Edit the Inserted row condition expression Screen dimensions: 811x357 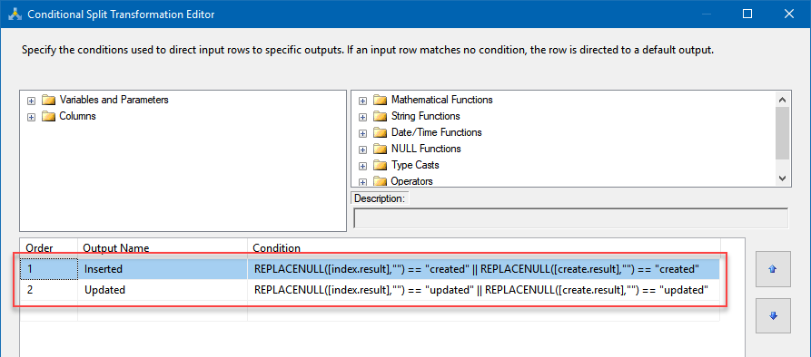(483, 269)
